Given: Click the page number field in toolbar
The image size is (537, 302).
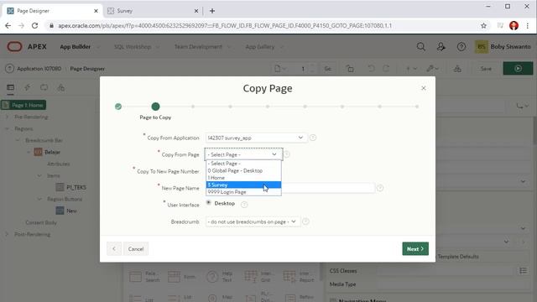Looking at the screenshot, I should click(x=304, y=69).
